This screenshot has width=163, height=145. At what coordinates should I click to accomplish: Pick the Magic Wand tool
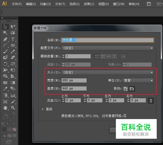[5, 33]
